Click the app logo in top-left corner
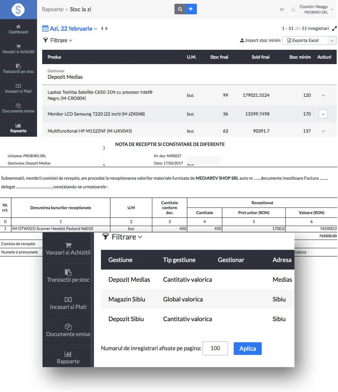 tap(18, 10)
